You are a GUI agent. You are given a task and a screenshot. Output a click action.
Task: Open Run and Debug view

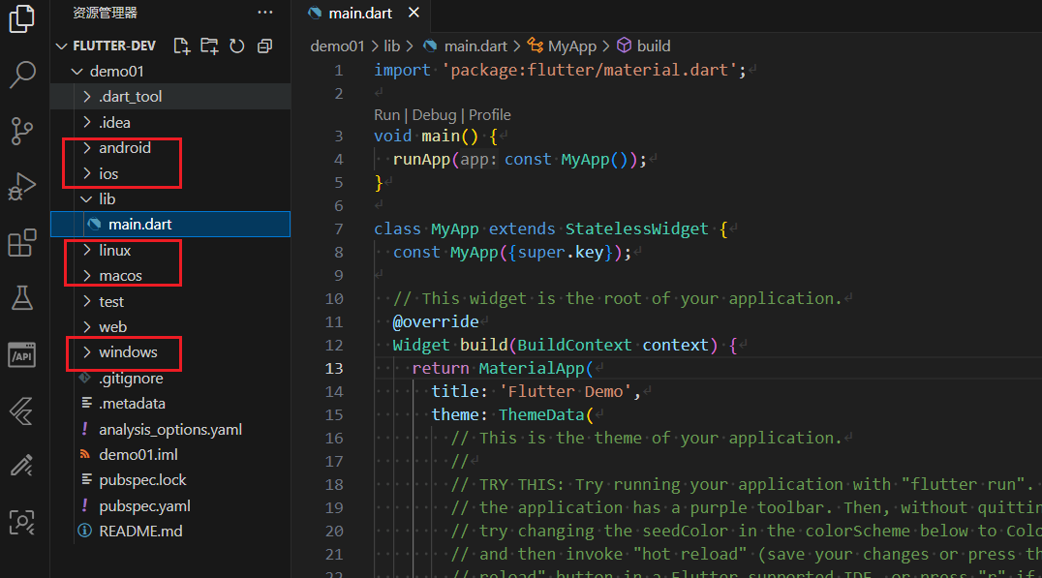22,186
